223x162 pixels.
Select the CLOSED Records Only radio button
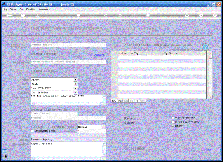[173, 122]
